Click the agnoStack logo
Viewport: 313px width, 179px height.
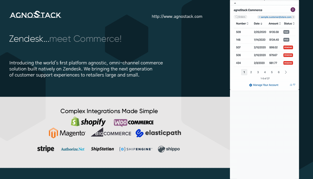[x=35, y=15]
